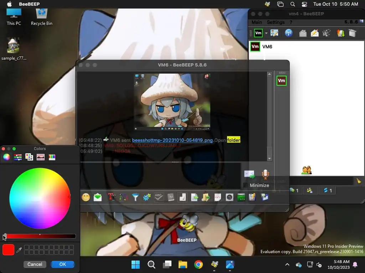Open macOS Control Center in menu bar
This screenshot has height=273, width=365.
304,4
